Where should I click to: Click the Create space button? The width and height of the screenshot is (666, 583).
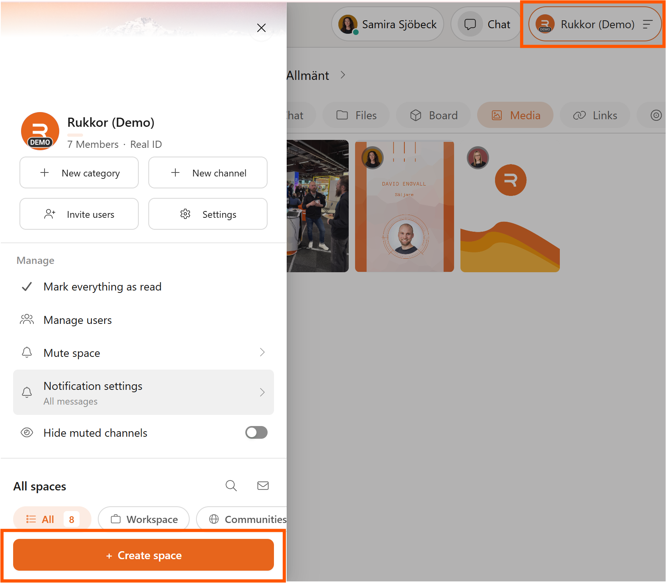point(144,555)
